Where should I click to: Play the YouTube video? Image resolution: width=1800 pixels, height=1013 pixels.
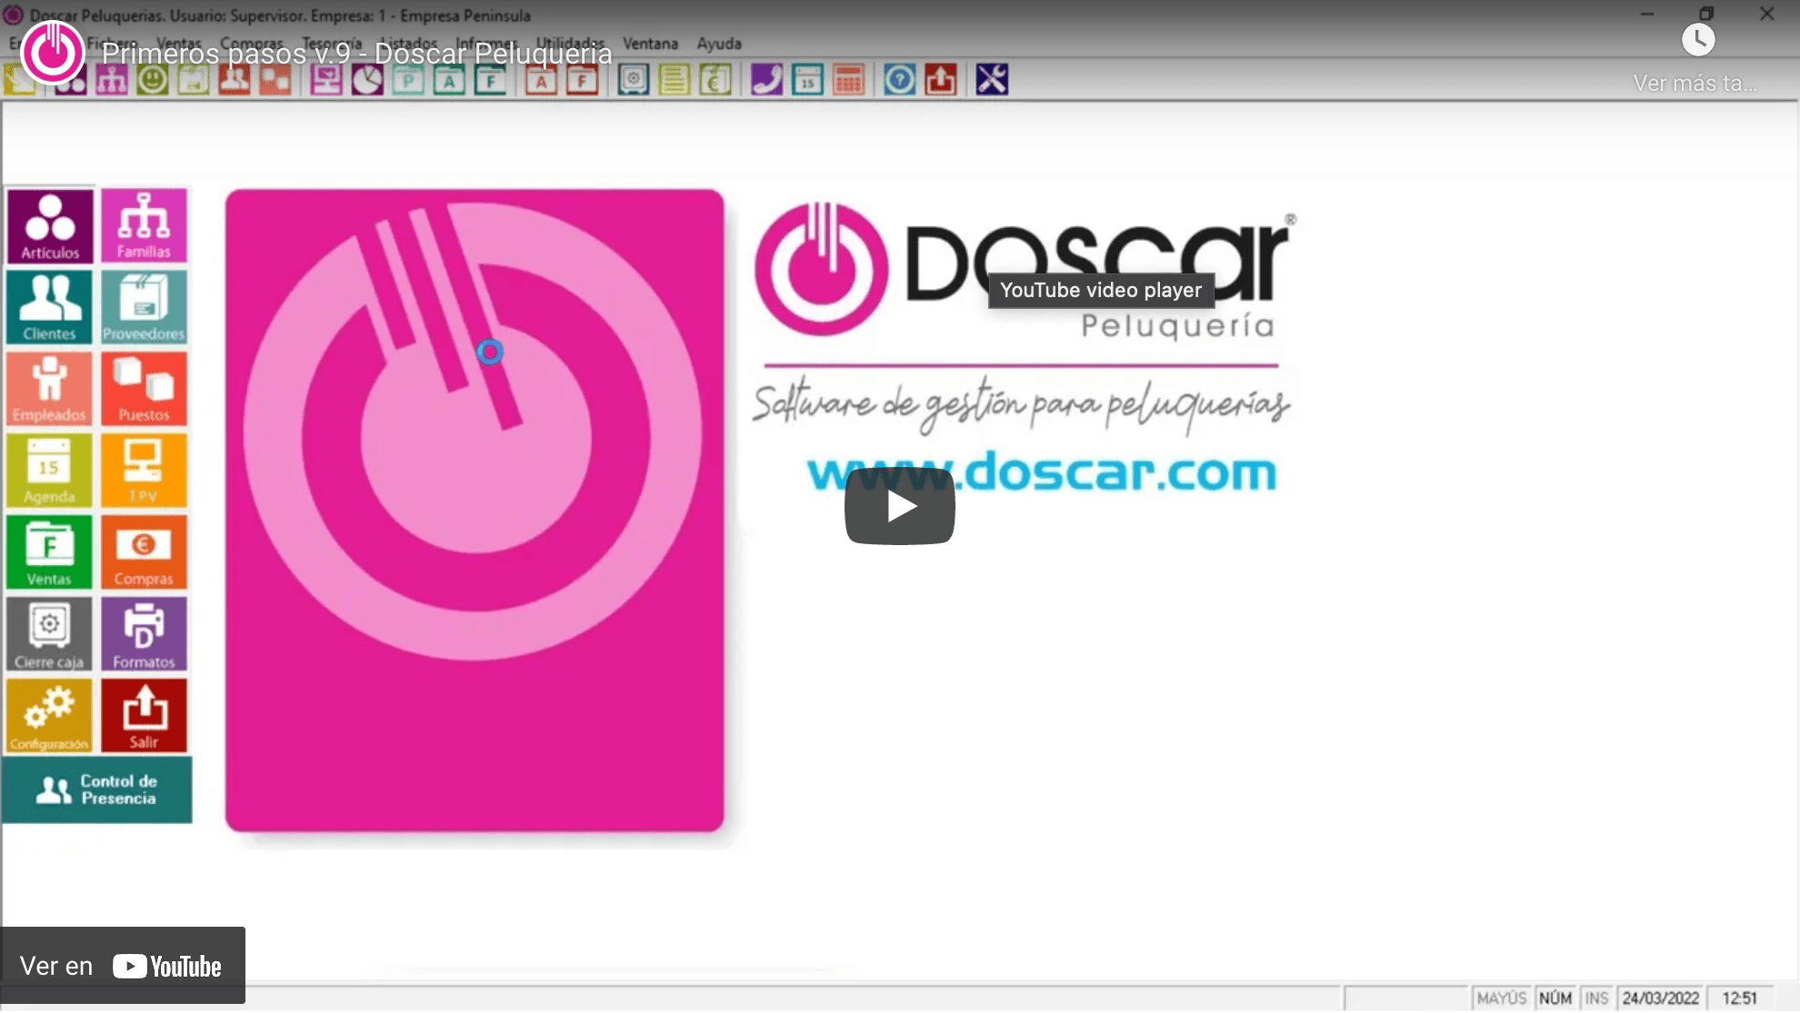click(x=900, y=506)
